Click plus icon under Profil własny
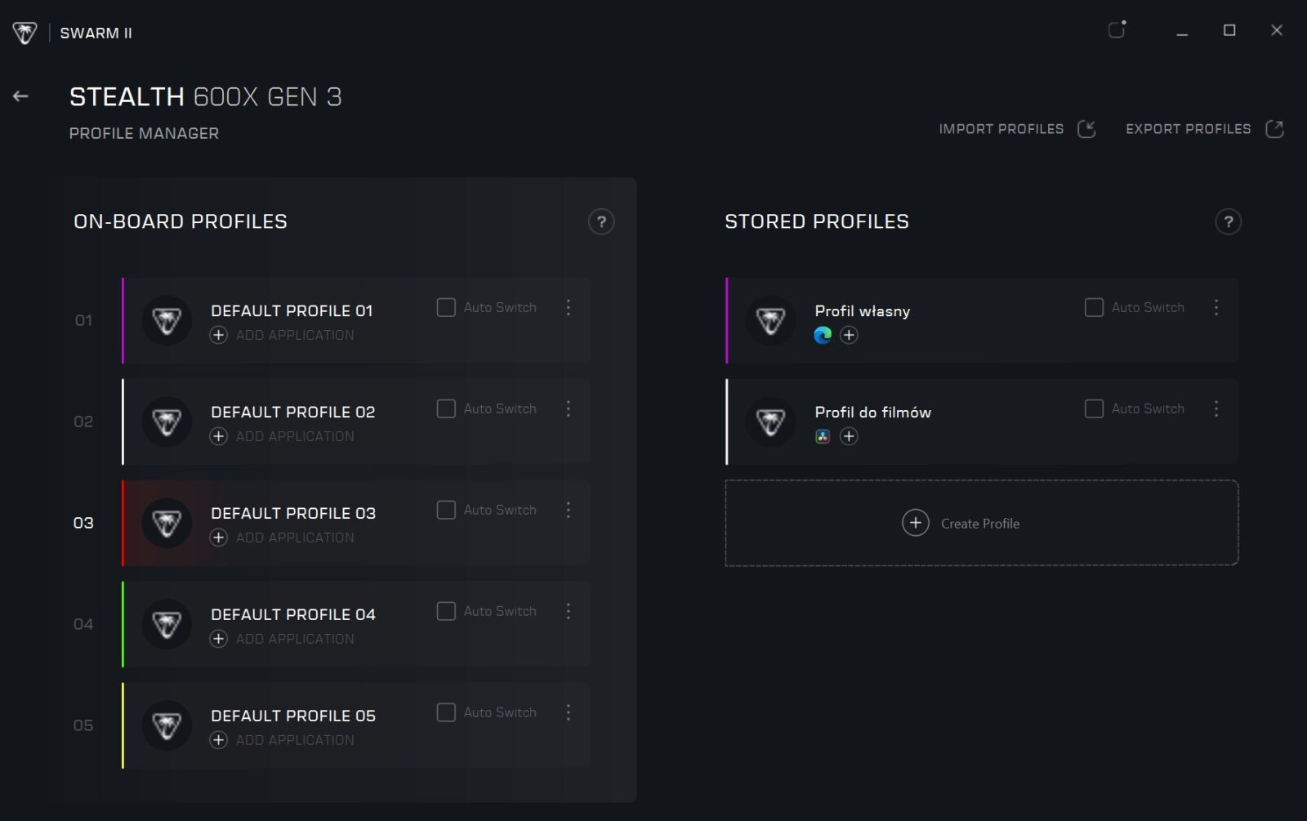The image size is (1307, 821). point(849,335)
